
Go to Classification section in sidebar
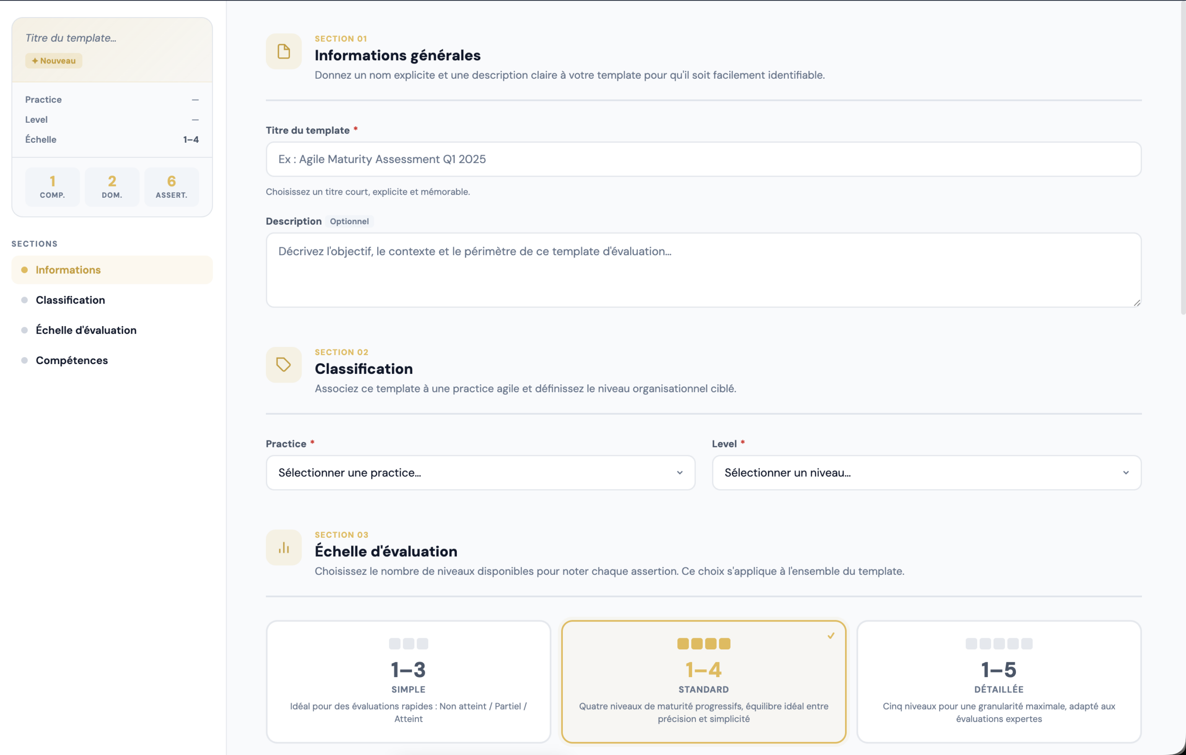(70, 300)
